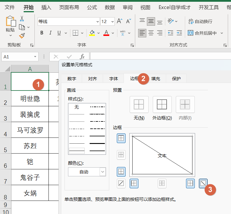Image resolution: width=231 pixels, height=214 pixels.
Task: Open the 文件 menu
Action: pos(10,7)
